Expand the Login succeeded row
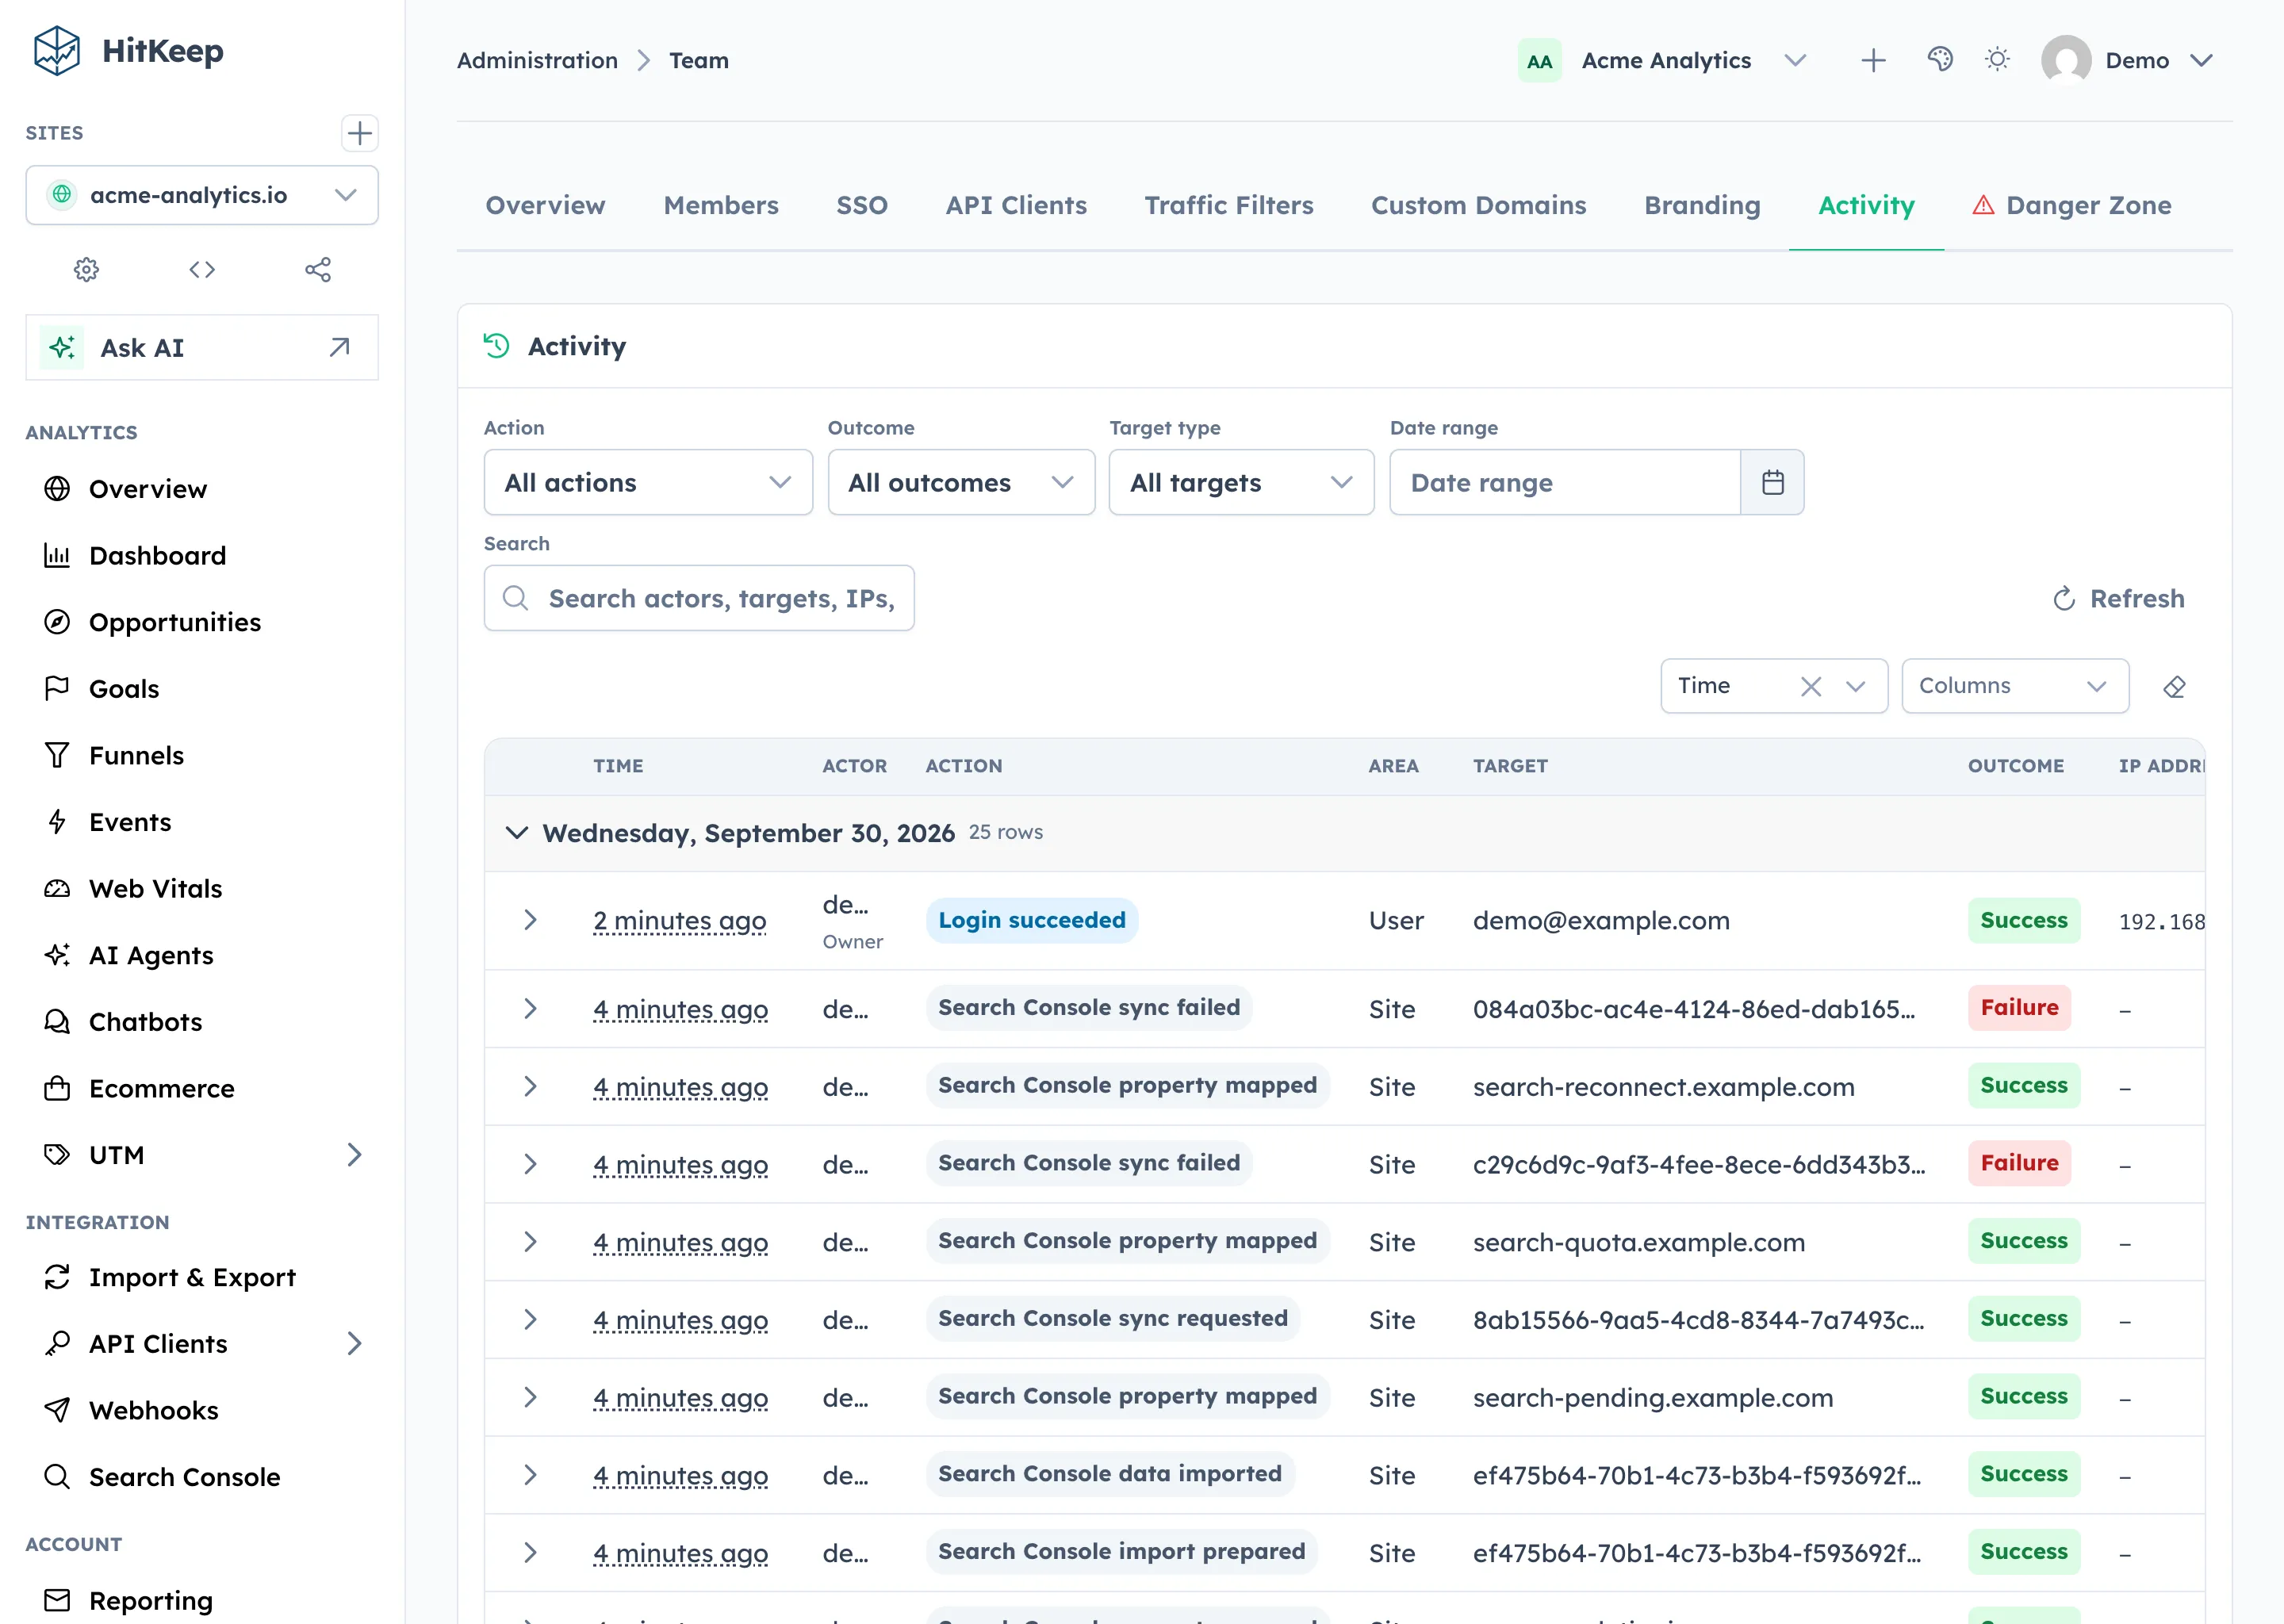 530,920
